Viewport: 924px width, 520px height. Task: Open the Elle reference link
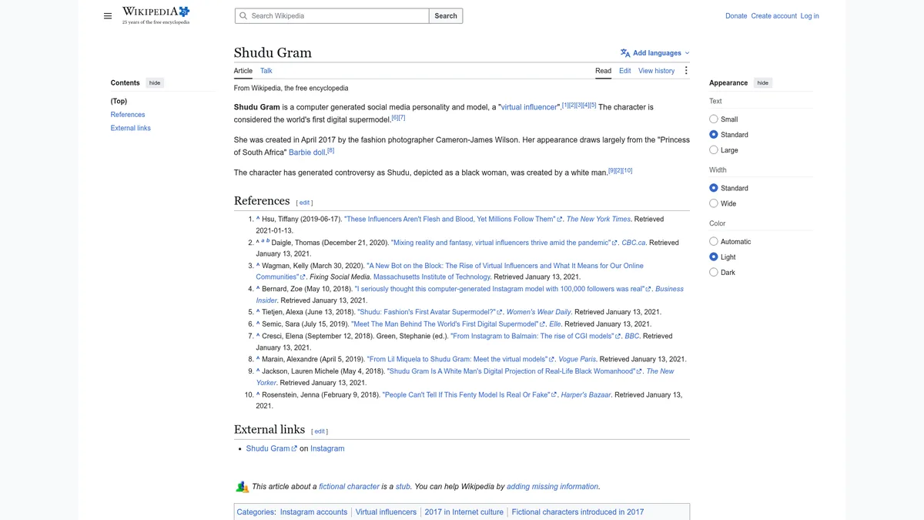(x=555, y=324)
